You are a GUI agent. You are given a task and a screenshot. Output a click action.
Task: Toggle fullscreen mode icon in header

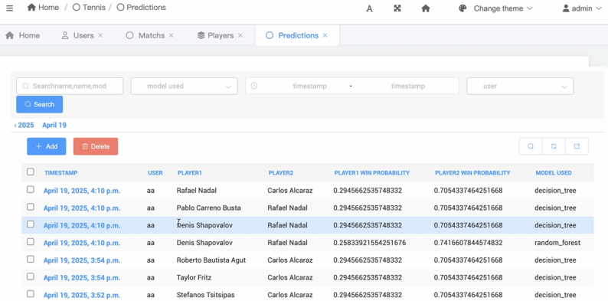(x=397, y=8)
